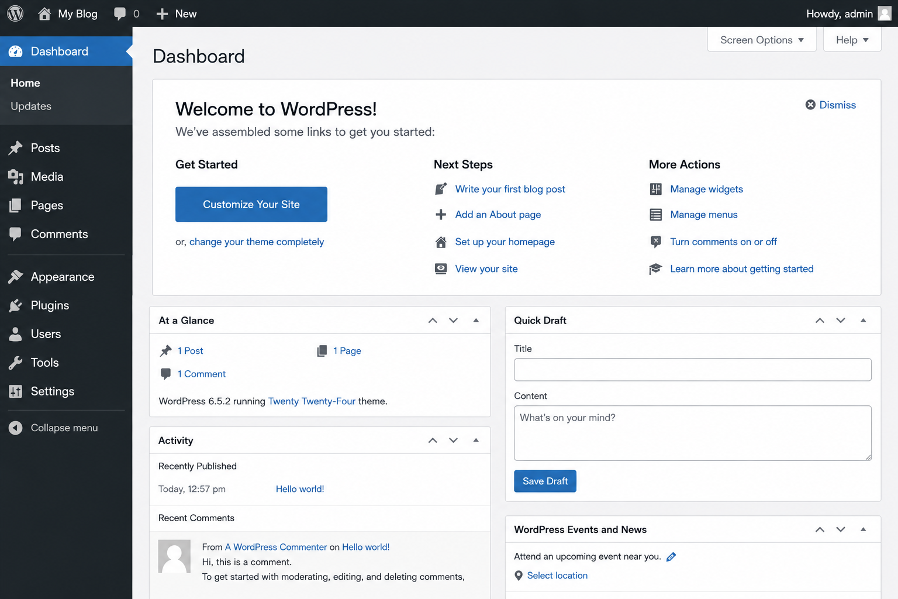The image size is (898, 599).
Task: Focus the What's on your mind content box
Action: (693, 433)
